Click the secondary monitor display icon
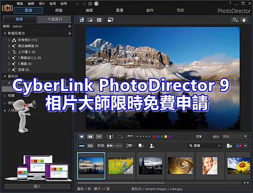Viewport: 253px width, 193px height. tap(110, 20)
